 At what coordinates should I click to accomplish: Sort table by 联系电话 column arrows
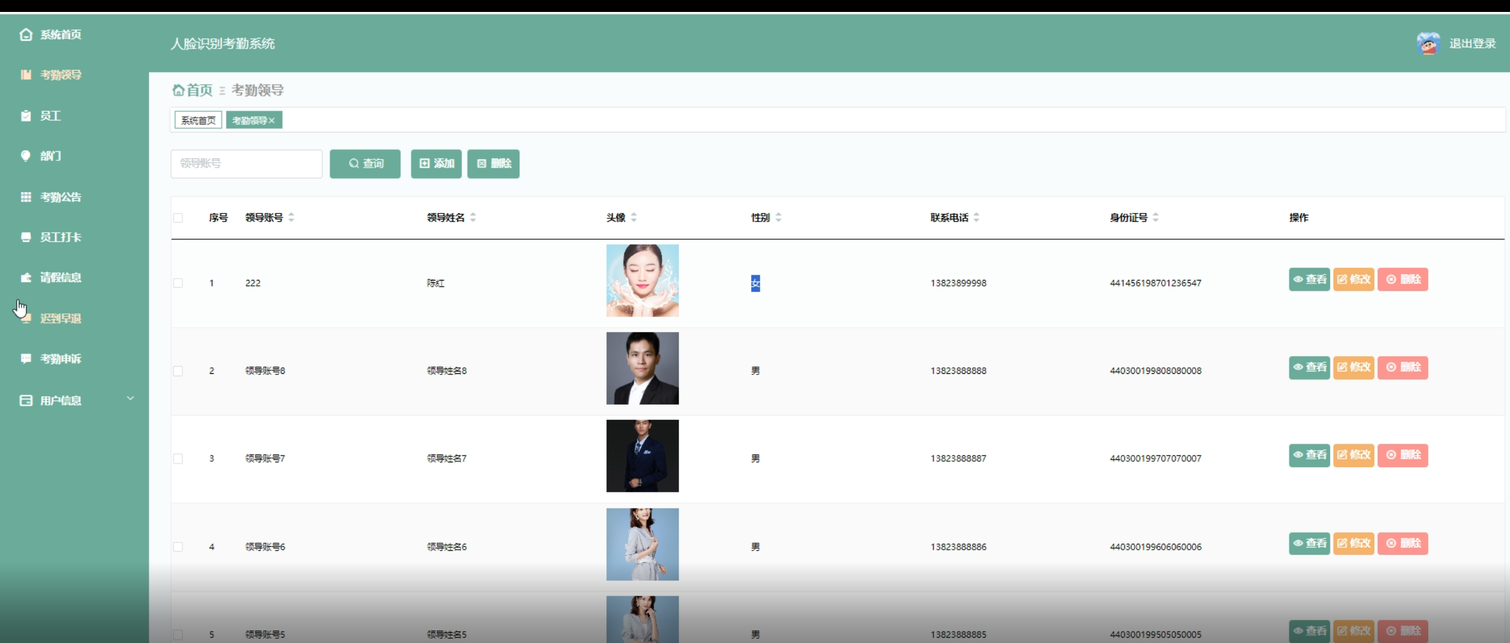point(976,218)
